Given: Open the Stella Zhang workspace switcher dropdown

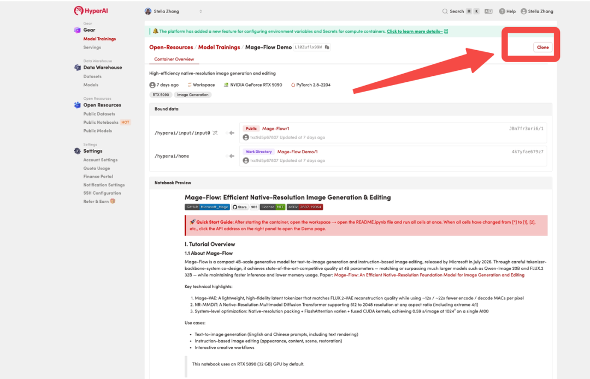Looking at the screenshot, I should click(x=174, y=11).
